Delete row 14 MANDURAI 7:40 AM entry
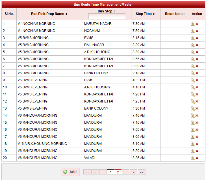Screen dimensions: 206x181 (x=197, y=116)
